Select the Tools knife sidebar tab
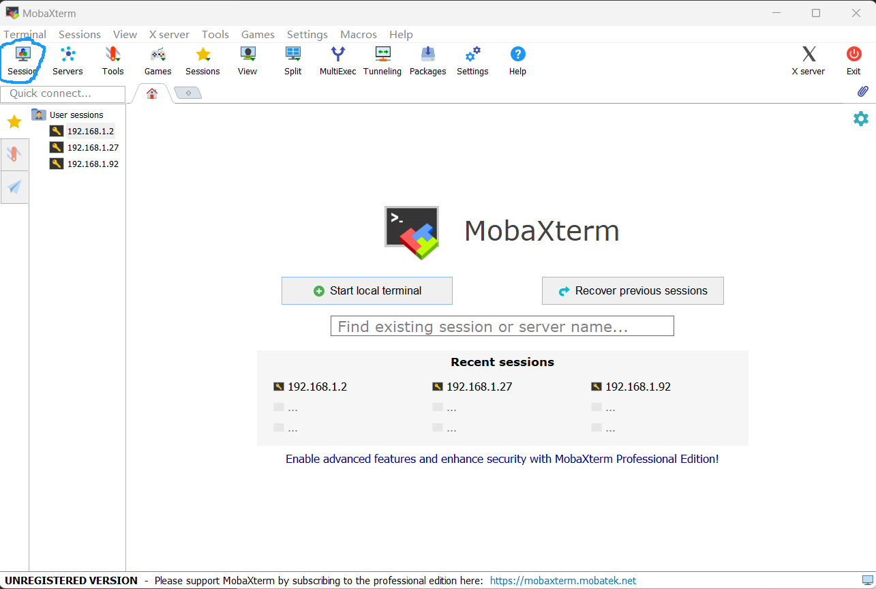The image size is (876, 589). (14, 154)
